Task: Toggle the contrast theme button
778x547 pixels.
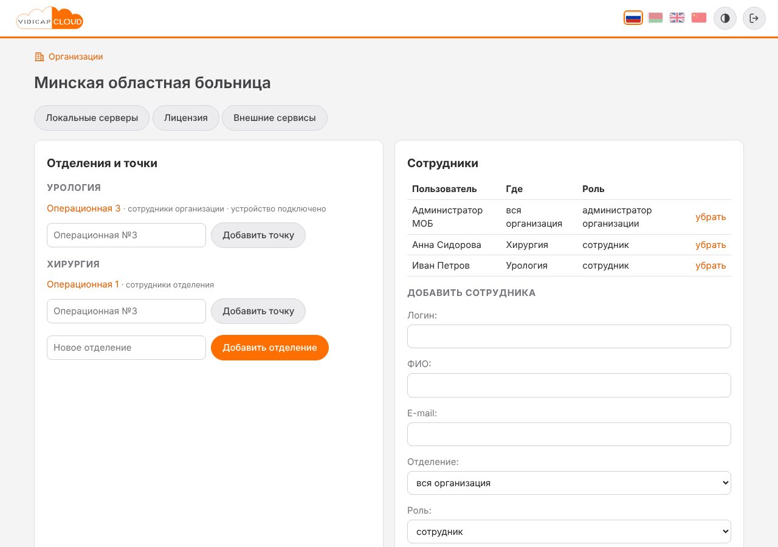Action: [725, 18]
